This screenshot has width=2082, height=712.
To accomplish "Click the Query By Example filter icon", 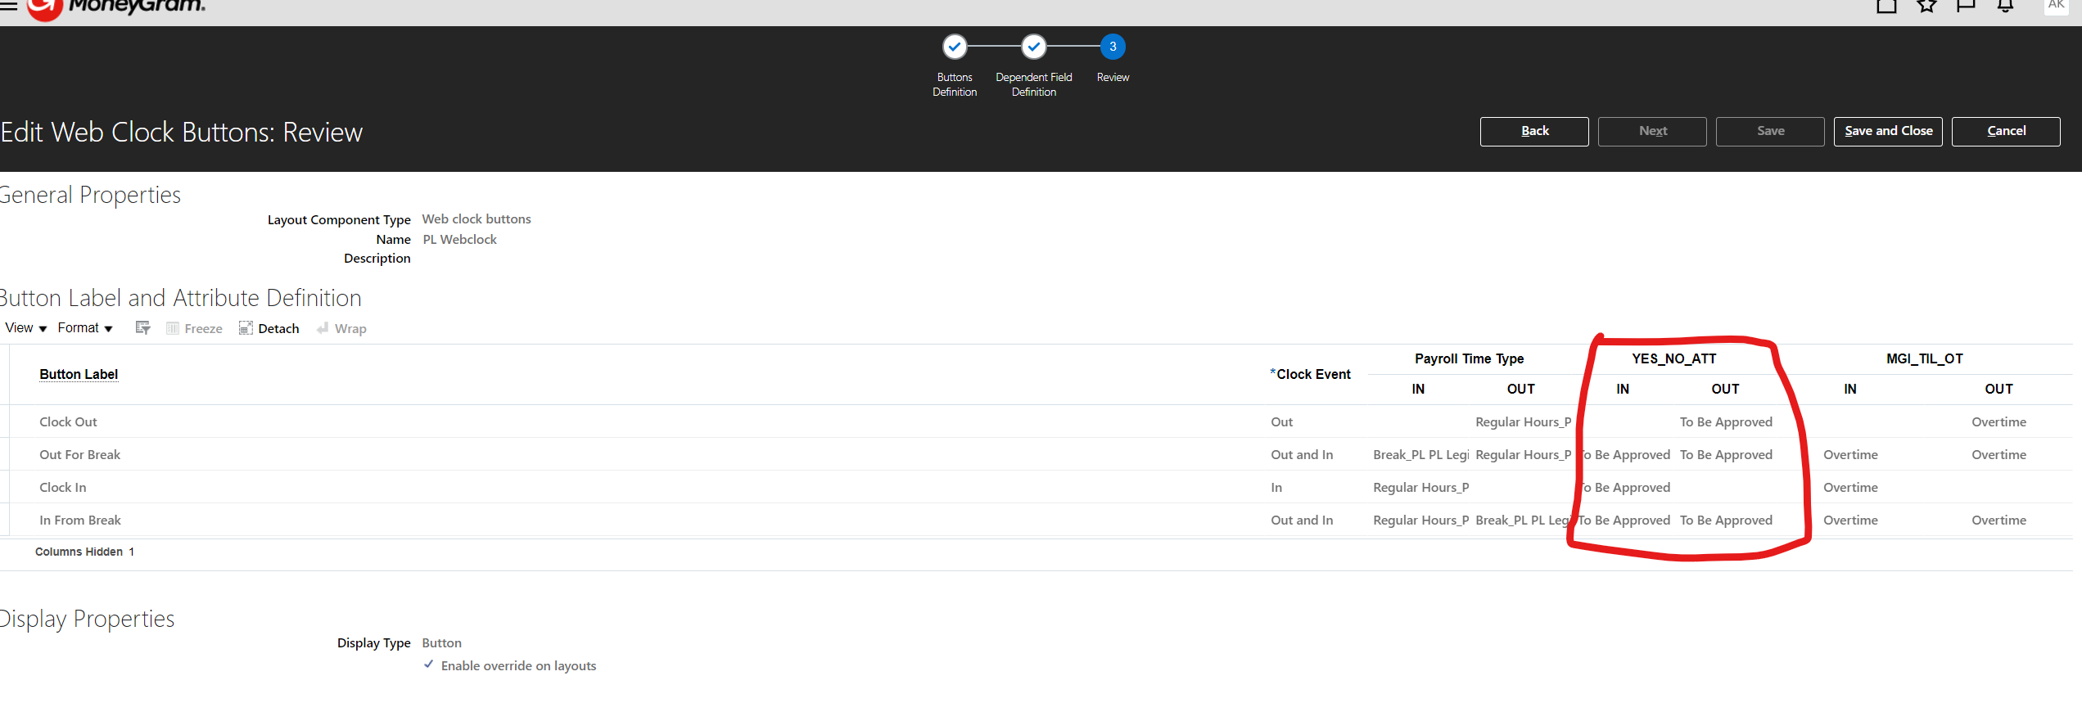I will (142, 328).
